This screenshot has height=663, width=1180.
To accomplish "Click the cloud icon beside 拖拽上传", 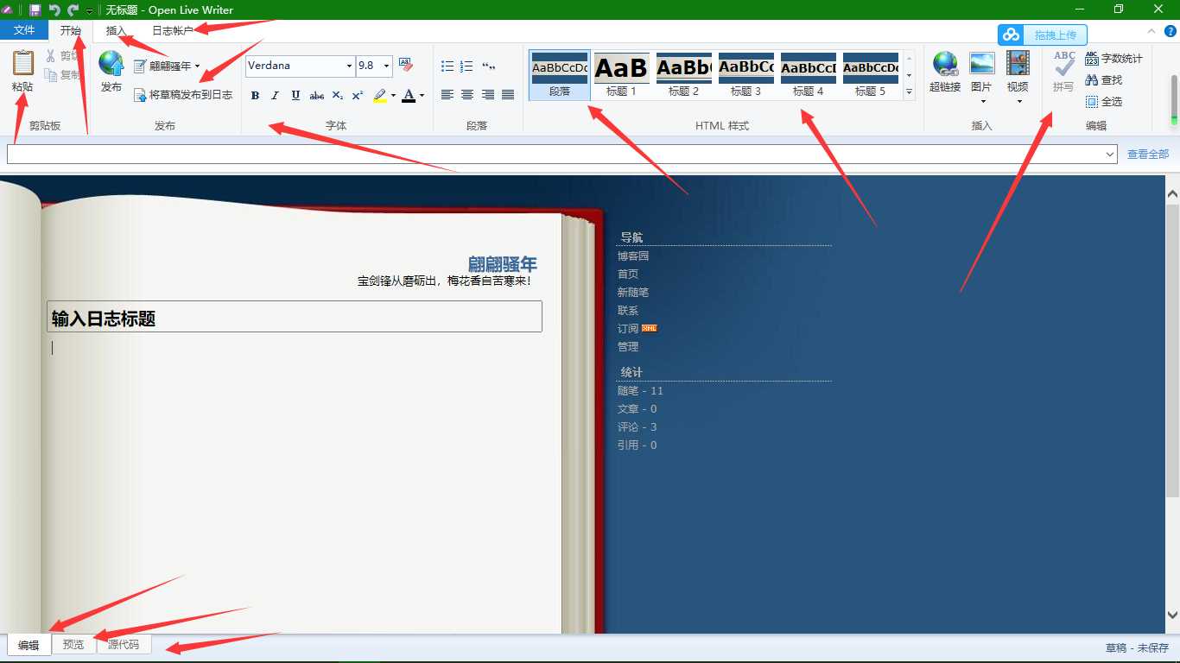I will (x=1012, y=35).
